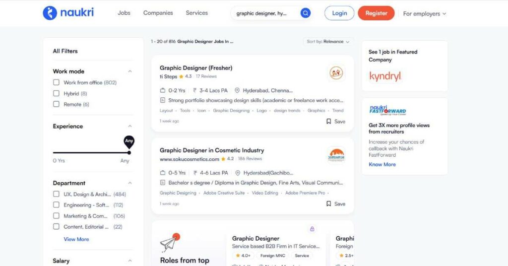Click the rupee icon beside 4-6 Lacs PA
The height and width of the screenshot is (266, 508).
coord(195,173)
